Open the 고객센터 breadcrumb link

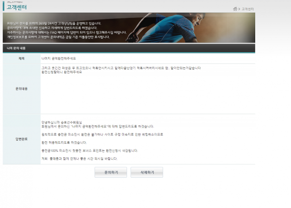247,9
